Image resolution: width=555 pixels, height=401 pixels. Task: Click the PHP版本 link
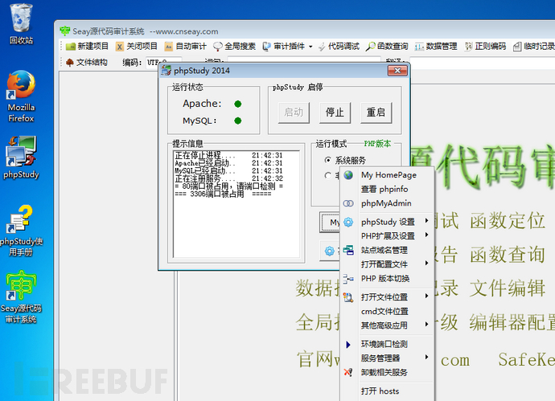[x=377, y=144]
